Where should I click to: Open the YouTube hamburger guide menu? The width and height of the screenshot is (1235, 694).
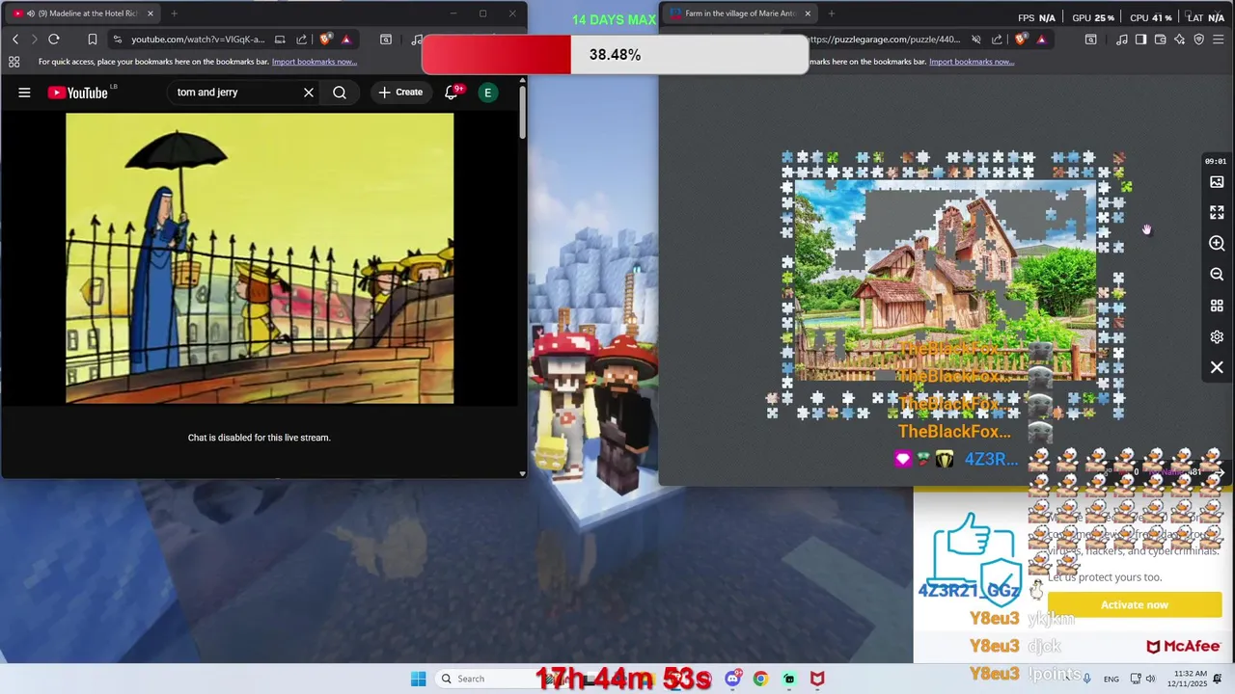pos(24,93)
